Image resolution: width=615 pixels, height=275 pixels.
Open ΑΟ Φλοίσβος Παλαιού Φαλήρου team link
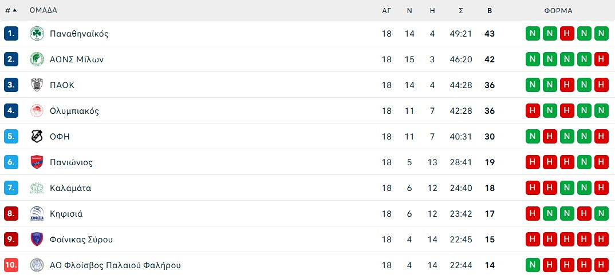115,265
